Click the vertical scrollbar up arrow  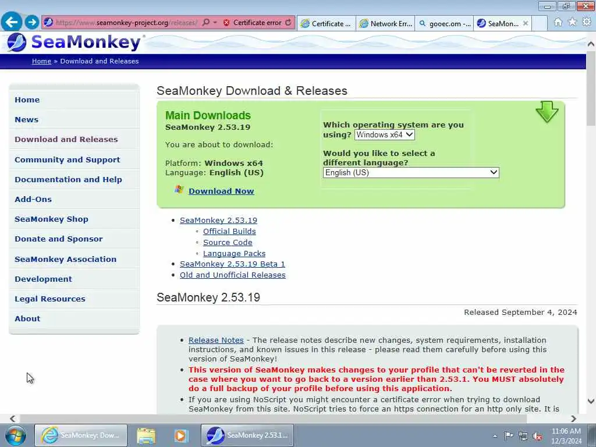pyautogui.click(x=591, y=44)
